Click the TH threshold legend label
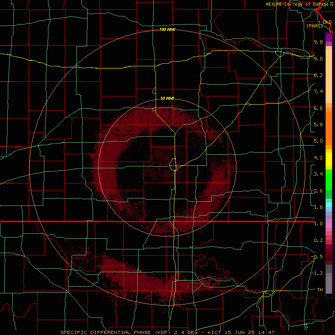 coord(320,290)
